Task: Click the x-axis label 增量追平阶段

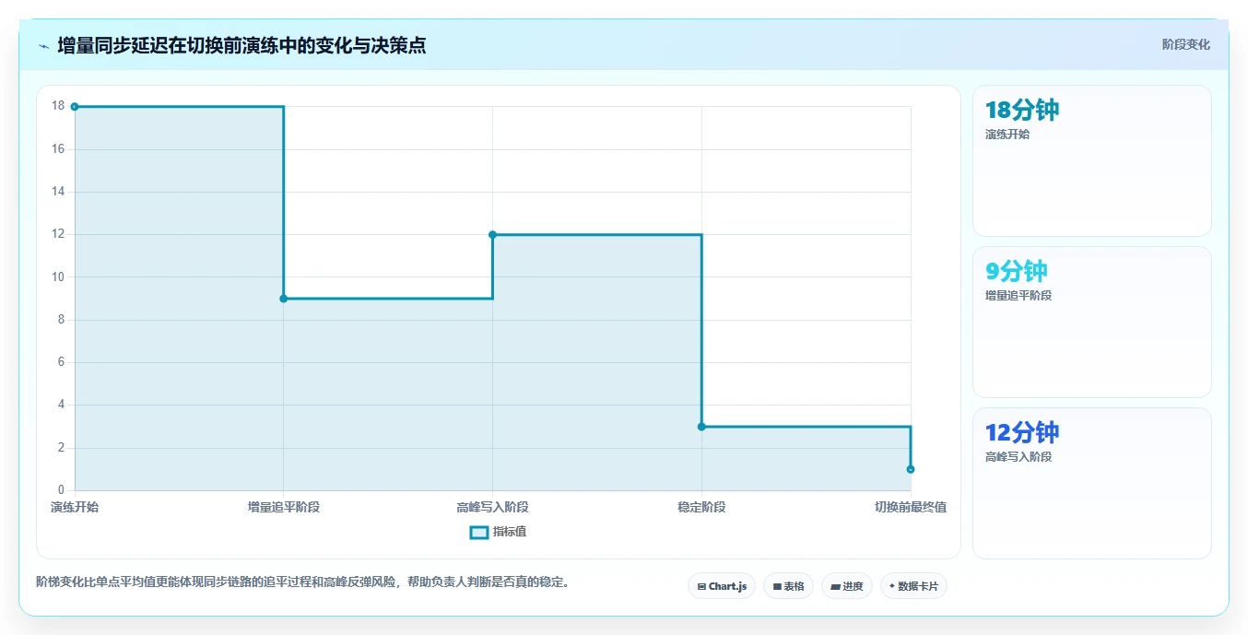Action: 284,507
